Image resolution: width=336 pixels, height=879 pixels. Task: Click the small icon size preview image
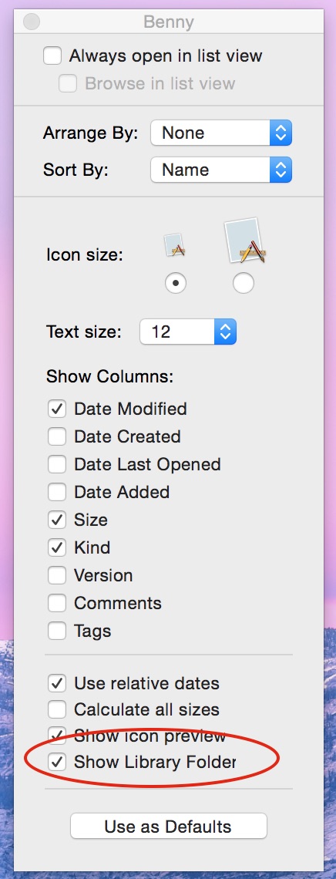coord(175,246)
